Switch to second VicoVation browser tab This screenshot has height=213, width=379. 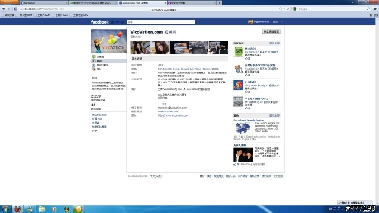pos(93,3)
